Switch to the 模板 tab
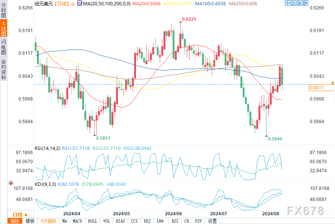335x224 pixels. [x=30, y=221]
